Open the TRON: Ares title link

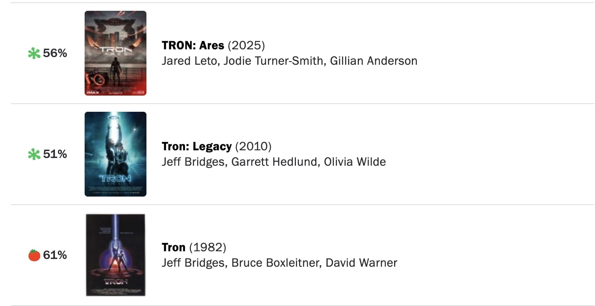pyautogui.click(x=193, y=45)
